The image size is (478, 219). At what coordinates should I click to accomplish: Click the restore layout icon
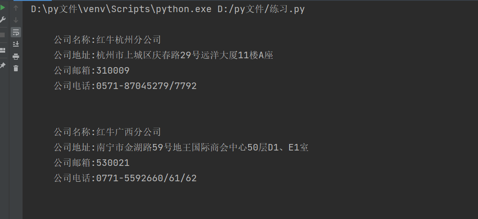(2, 50)
